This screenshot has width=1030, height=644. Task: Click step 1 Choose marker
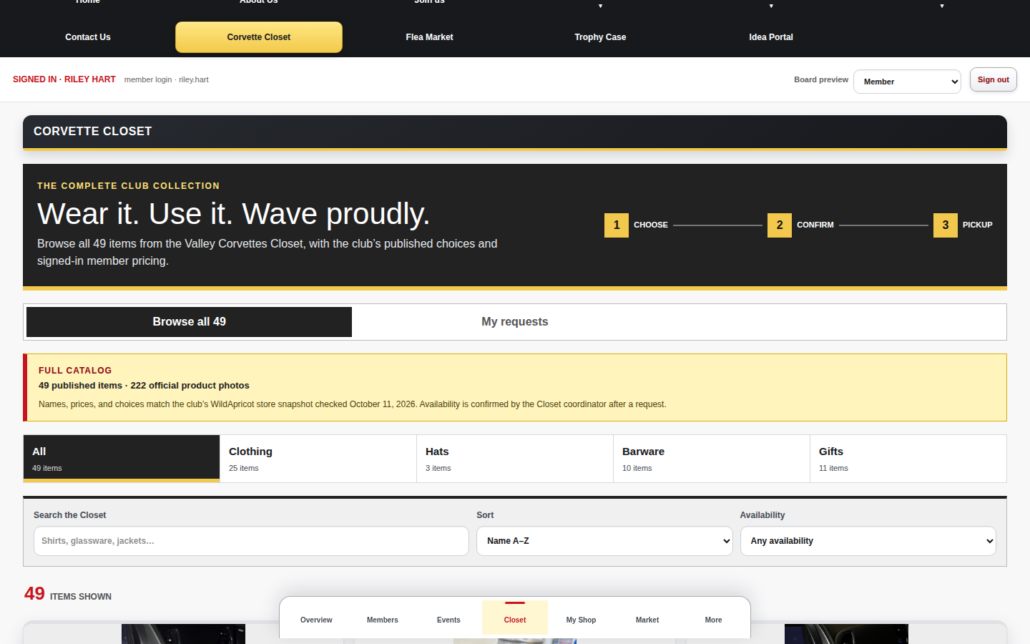[x=617, y=225]
